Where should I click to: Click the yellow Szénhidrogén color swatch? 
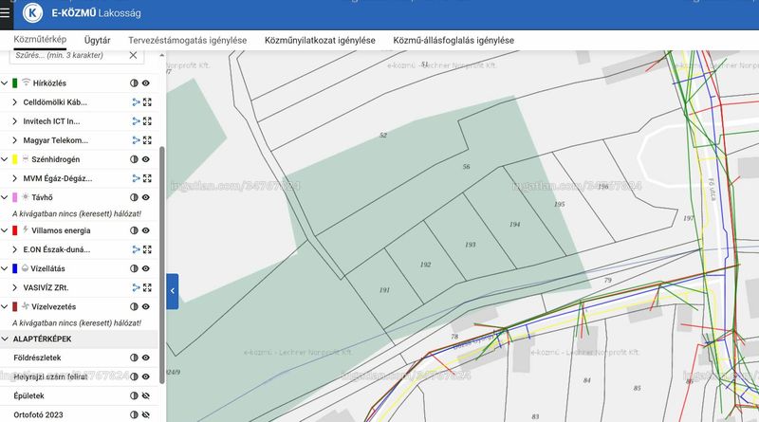click(15, 159)
